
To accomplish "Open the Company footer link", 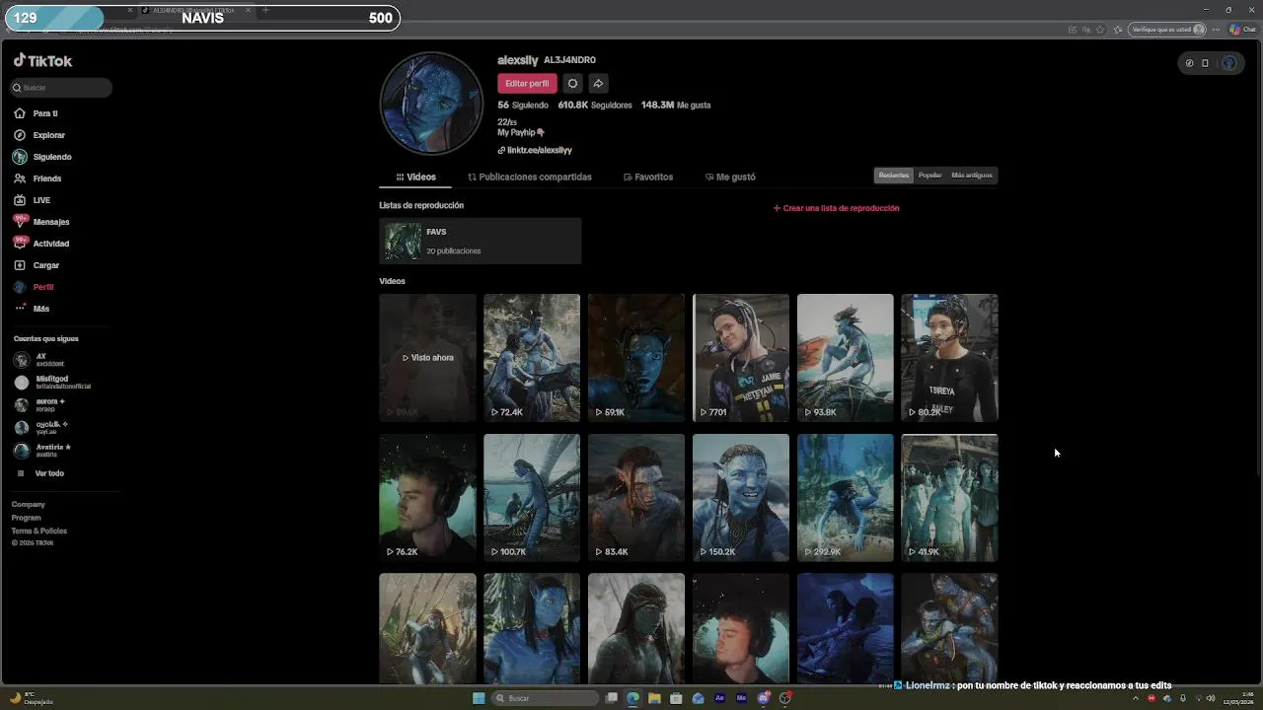I will 29,505.
